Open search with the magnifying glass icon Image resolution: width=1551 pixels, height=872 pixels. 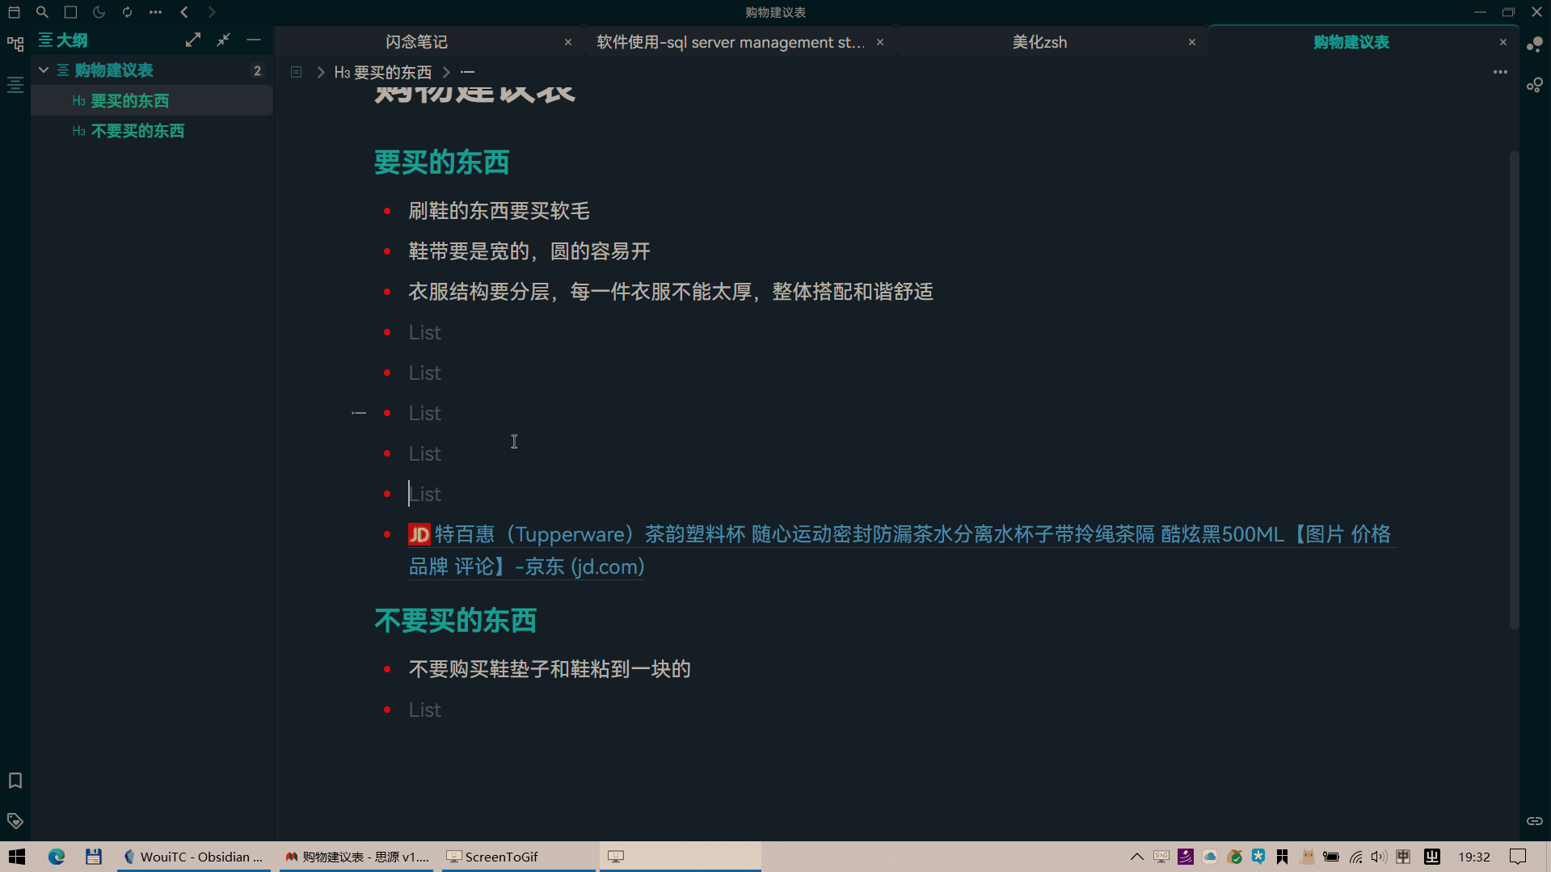42,11
